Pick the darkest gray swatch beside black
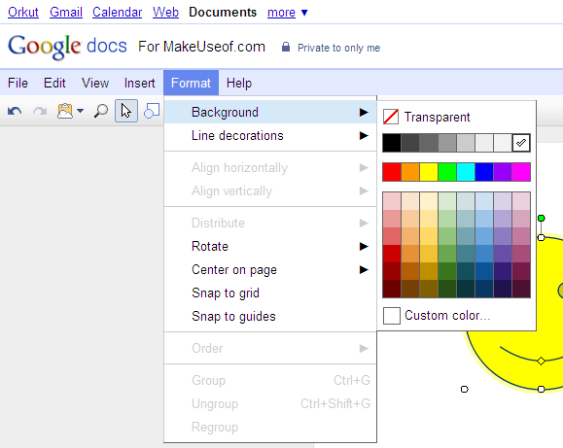The width and height of the screenshot is (563, 448). coord(410,143)
